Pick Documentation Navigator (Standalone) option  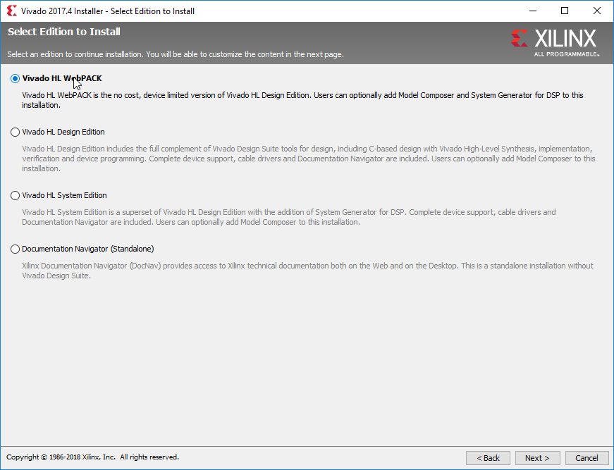(x=15, y=249)
